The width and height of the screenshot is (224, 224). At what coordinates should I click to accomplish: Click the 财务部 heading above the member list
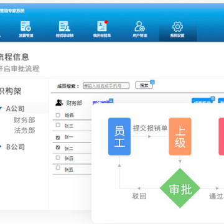pos(74,103)
